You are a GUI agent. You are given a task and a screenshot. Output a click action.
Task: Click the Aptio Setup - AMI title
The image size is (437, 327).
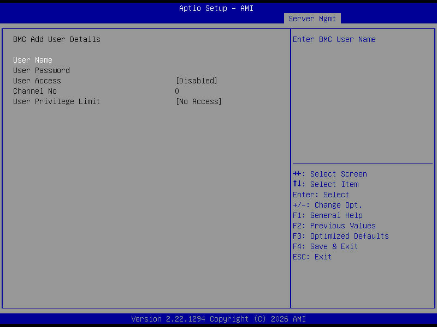(x=216, y=8)
